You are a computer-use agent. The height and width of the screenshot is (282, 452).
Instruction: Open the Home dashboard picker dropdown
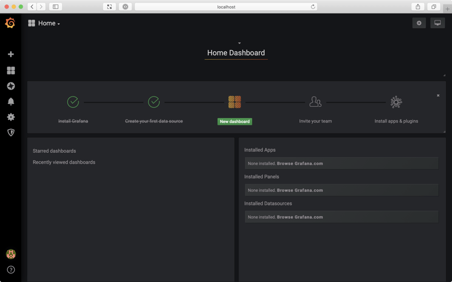44,23
